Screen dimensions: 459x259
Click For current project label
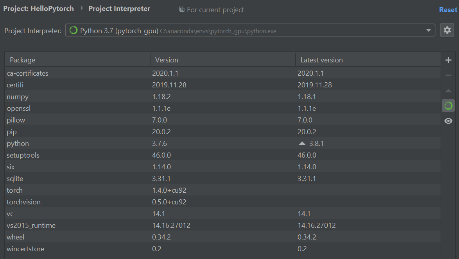[x=215, y=10]
